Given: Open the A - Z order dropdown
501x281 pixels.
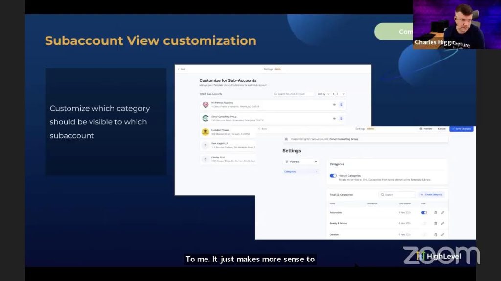Looking at the screenshot, I should click(339, 94).
